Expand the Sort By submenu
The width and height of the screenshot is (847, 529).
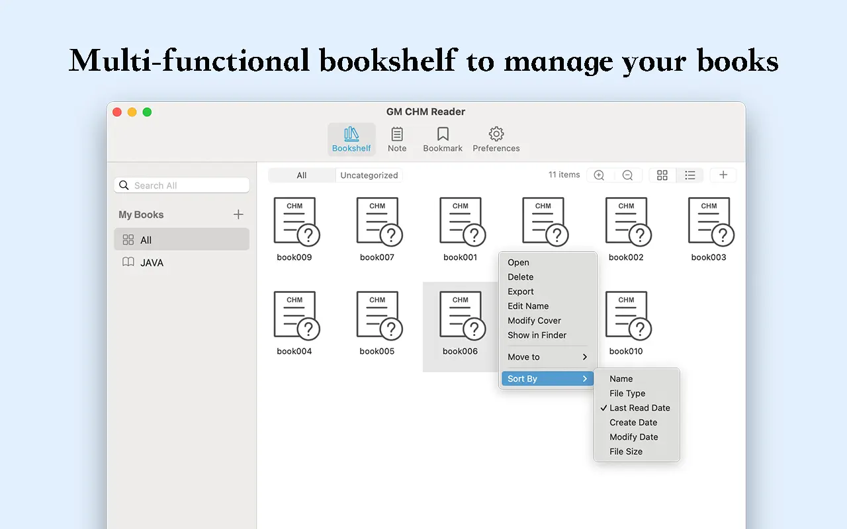(x=547, y=379)
